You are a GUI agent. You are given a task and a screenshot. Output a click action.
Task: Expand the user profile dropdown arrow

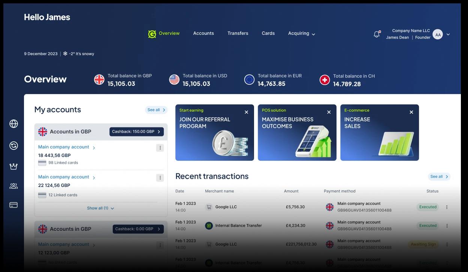click(x=448, y=34)
